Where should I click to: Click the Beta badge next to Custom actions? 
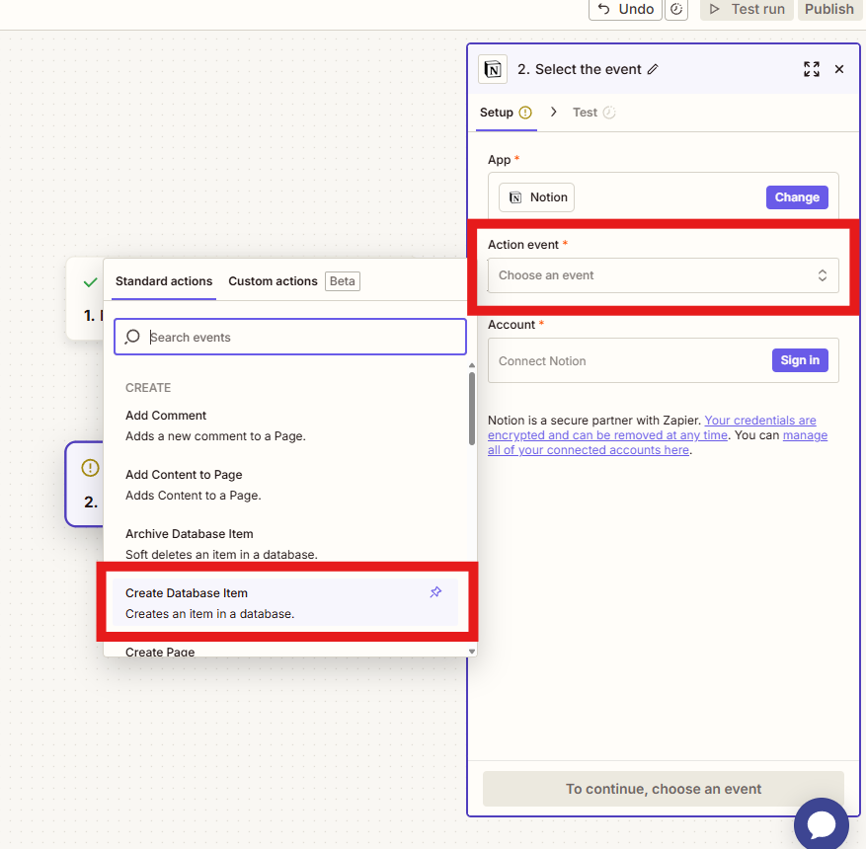[343, 281]
